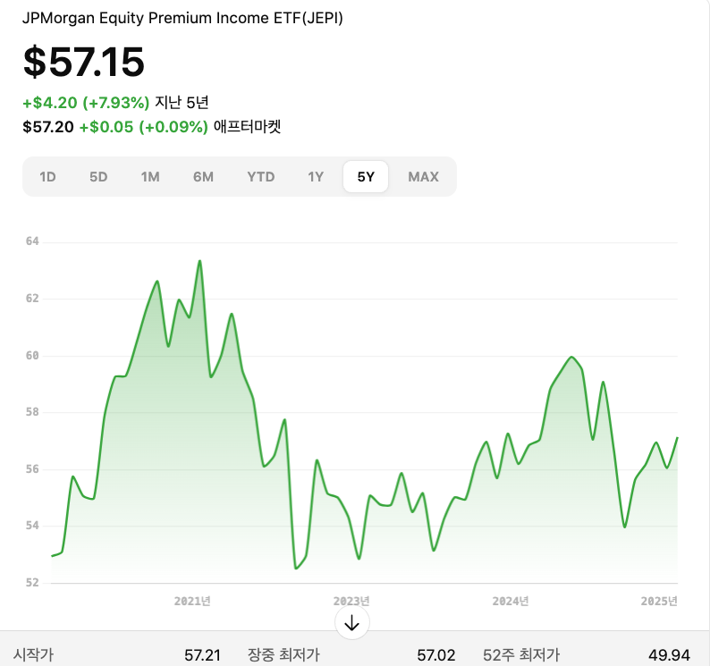This screenshot has height=666, width=710.
Task: Click the 애프터마켓 label
Action: pos(247,126)
